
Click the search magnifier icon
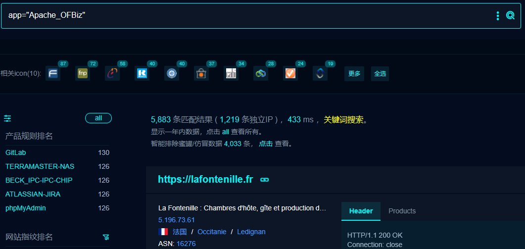510,15
